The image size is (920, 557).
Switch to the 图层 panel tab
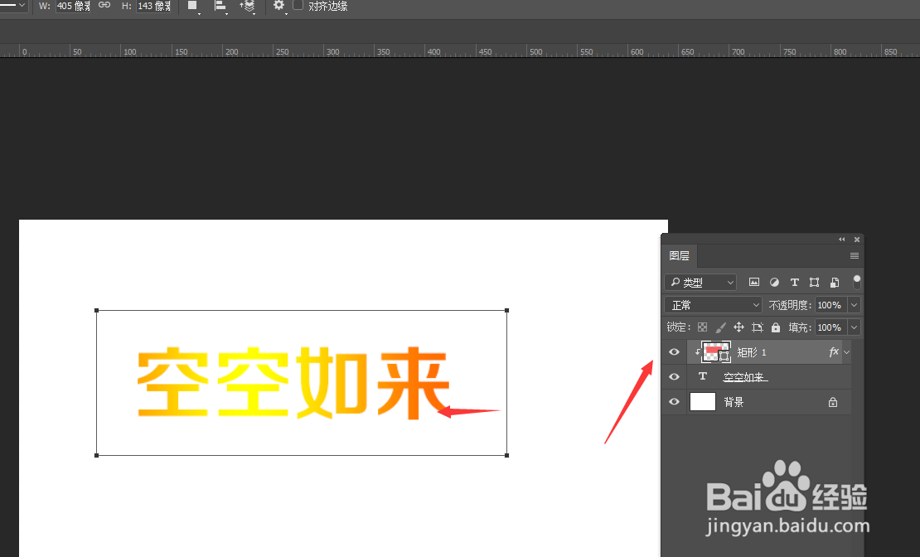[x=680, y=255]
